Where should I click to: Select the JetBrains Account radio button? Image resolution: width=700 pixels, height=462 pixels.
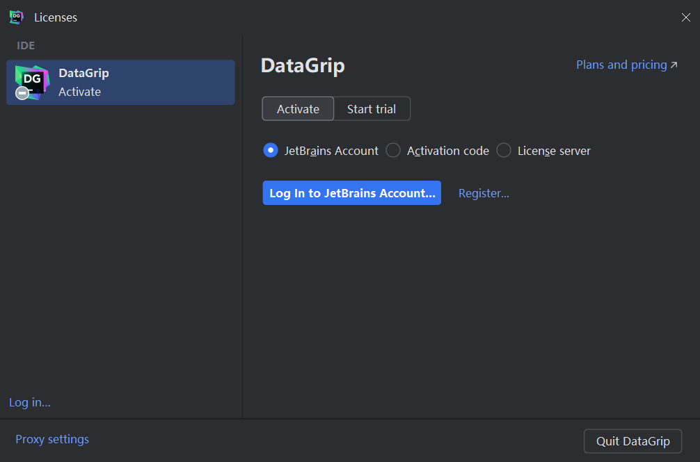coord(271,151)
